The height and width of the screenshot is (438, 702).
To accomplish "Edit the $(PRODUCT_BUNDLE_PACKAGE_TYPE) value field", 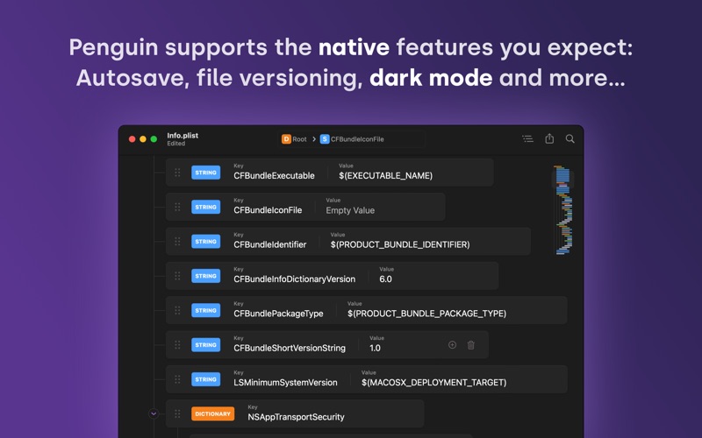I will pos(427,314).
